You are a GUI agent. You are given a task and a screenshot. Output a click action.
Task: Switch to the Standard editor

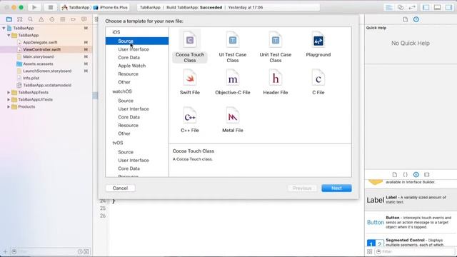click(x=388, y=7)
